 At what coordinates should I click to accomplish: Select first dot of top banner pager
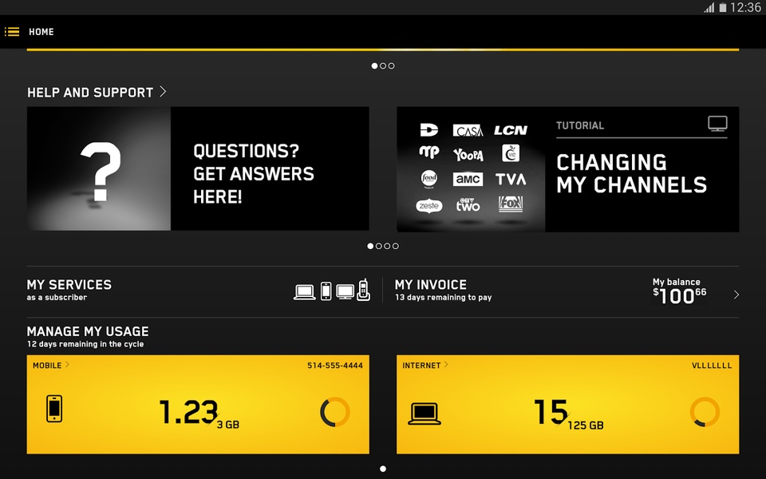[x=375, y=66]
